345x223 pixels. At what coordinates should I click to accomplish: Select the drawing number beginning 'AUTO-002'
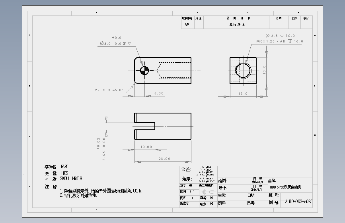[298, 202]
